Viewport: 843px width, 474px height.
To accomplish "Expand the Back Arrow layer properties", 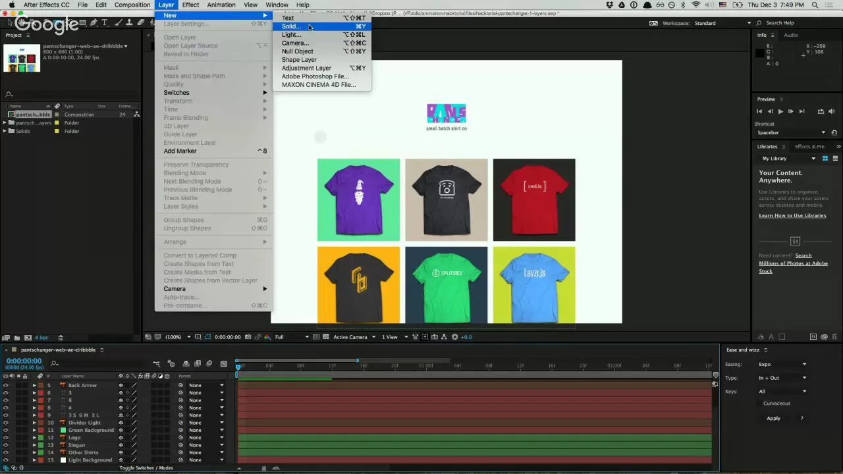I will [x=34, y=386].
